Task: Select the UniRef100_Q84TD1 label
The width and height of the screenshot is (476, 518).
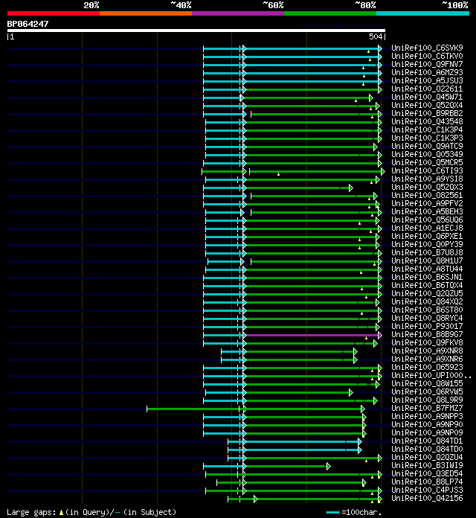Action: click(427, 441)
